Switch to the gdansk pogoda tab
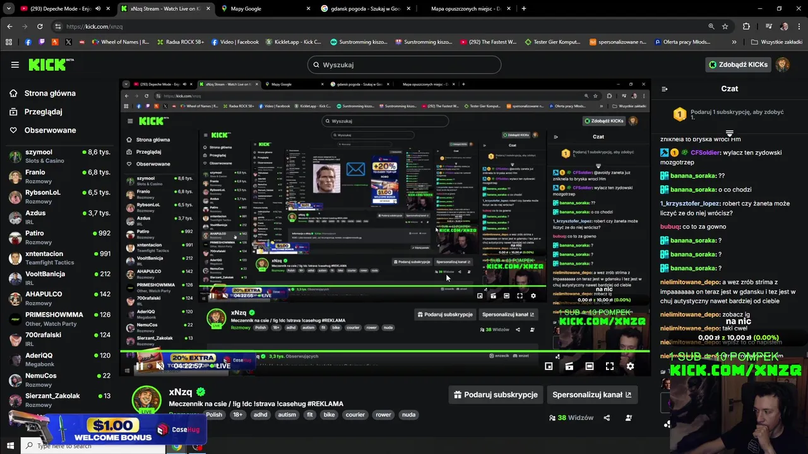The image size is (808, 454). (x=365, y=9)
